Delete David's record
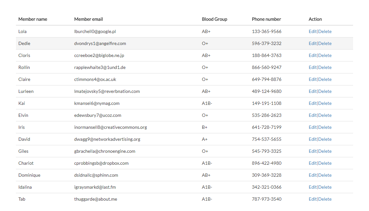369x211 pixels. [325, 139]
